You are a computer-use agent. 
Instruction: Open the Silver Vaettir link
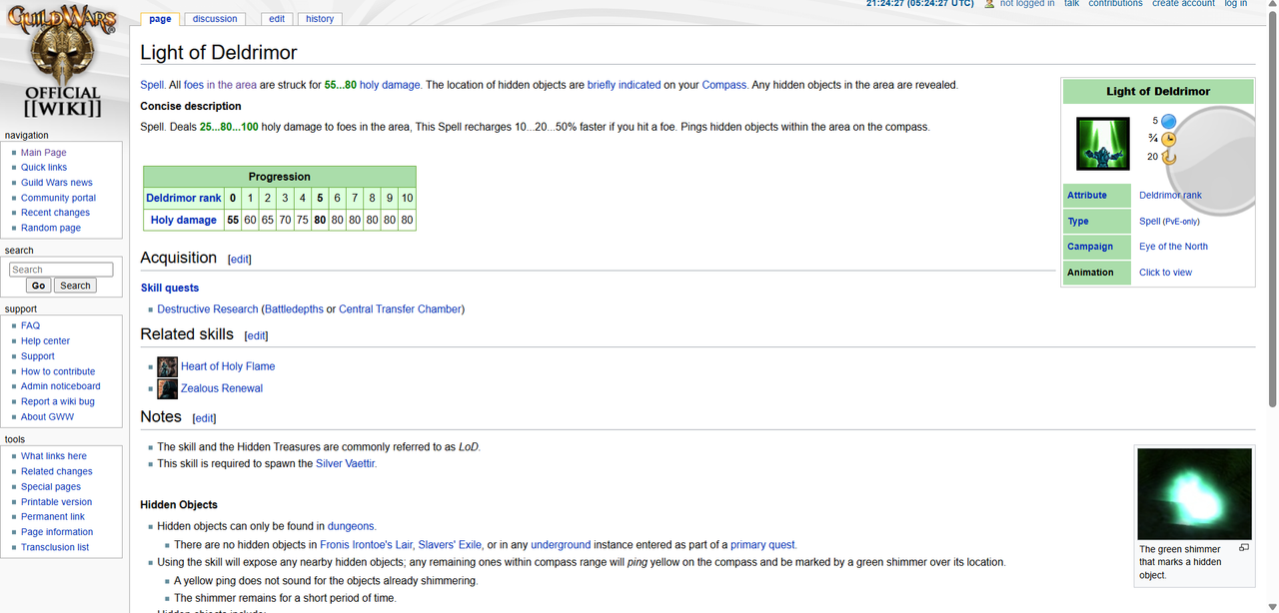[x=346, y=463]
